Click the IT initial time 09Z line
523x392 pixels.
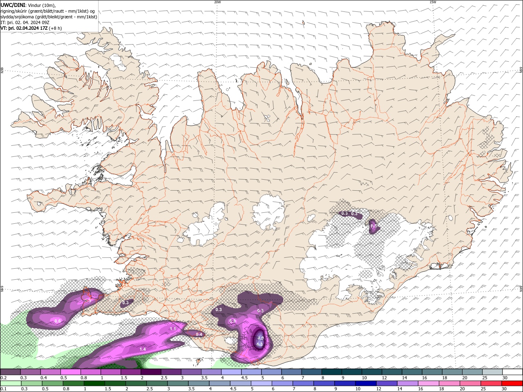(x=25, y=22)
